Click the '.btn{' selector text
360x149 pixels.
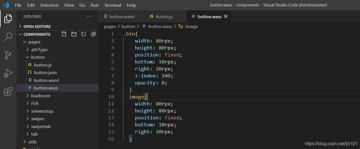131,34
